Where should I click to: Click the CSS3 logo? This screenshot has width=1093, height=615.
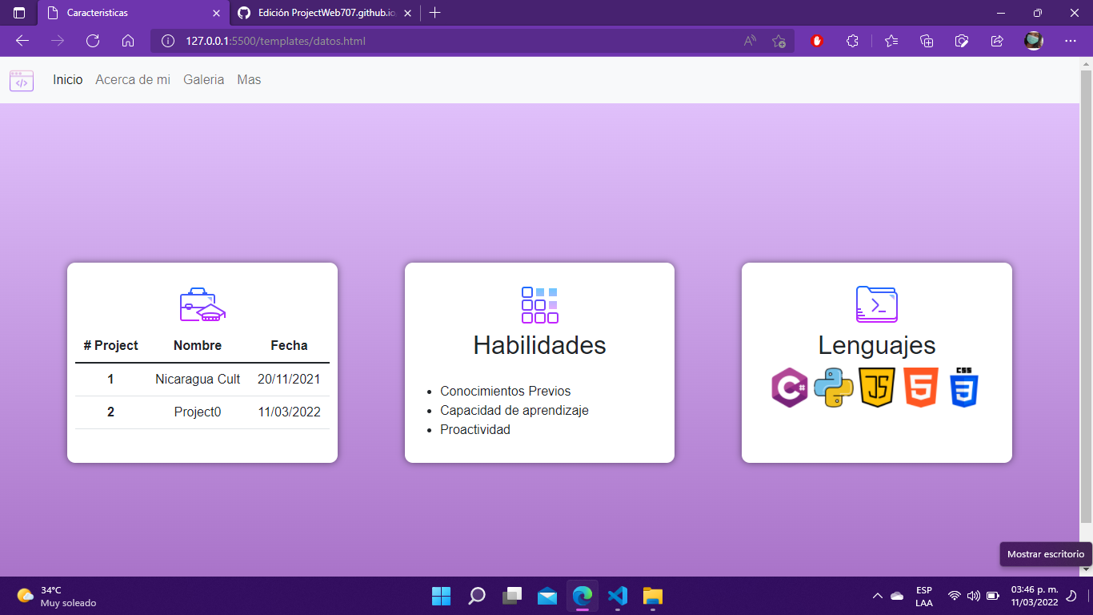tap(964, 388)
